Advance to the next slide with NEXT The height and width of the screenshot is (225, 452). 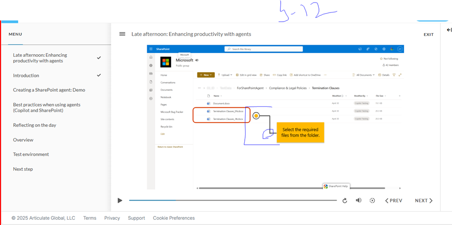point(424,200)
